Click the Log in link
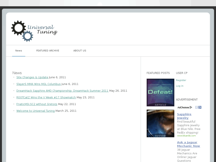 (x=180, y=86)
